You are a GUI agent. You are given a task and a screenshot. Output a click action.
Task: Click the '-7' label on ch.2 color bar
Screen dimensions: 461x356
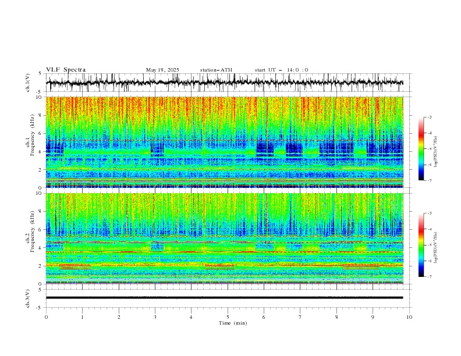pyautogui.click(x=429, y=277)
